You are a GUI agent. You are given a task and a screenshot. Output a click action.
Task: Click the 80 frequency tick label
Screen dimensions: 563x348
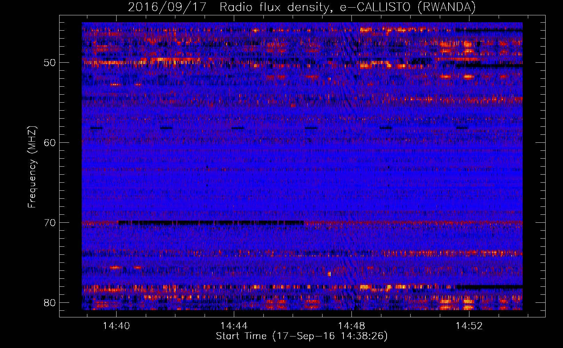tap(50, 302)
